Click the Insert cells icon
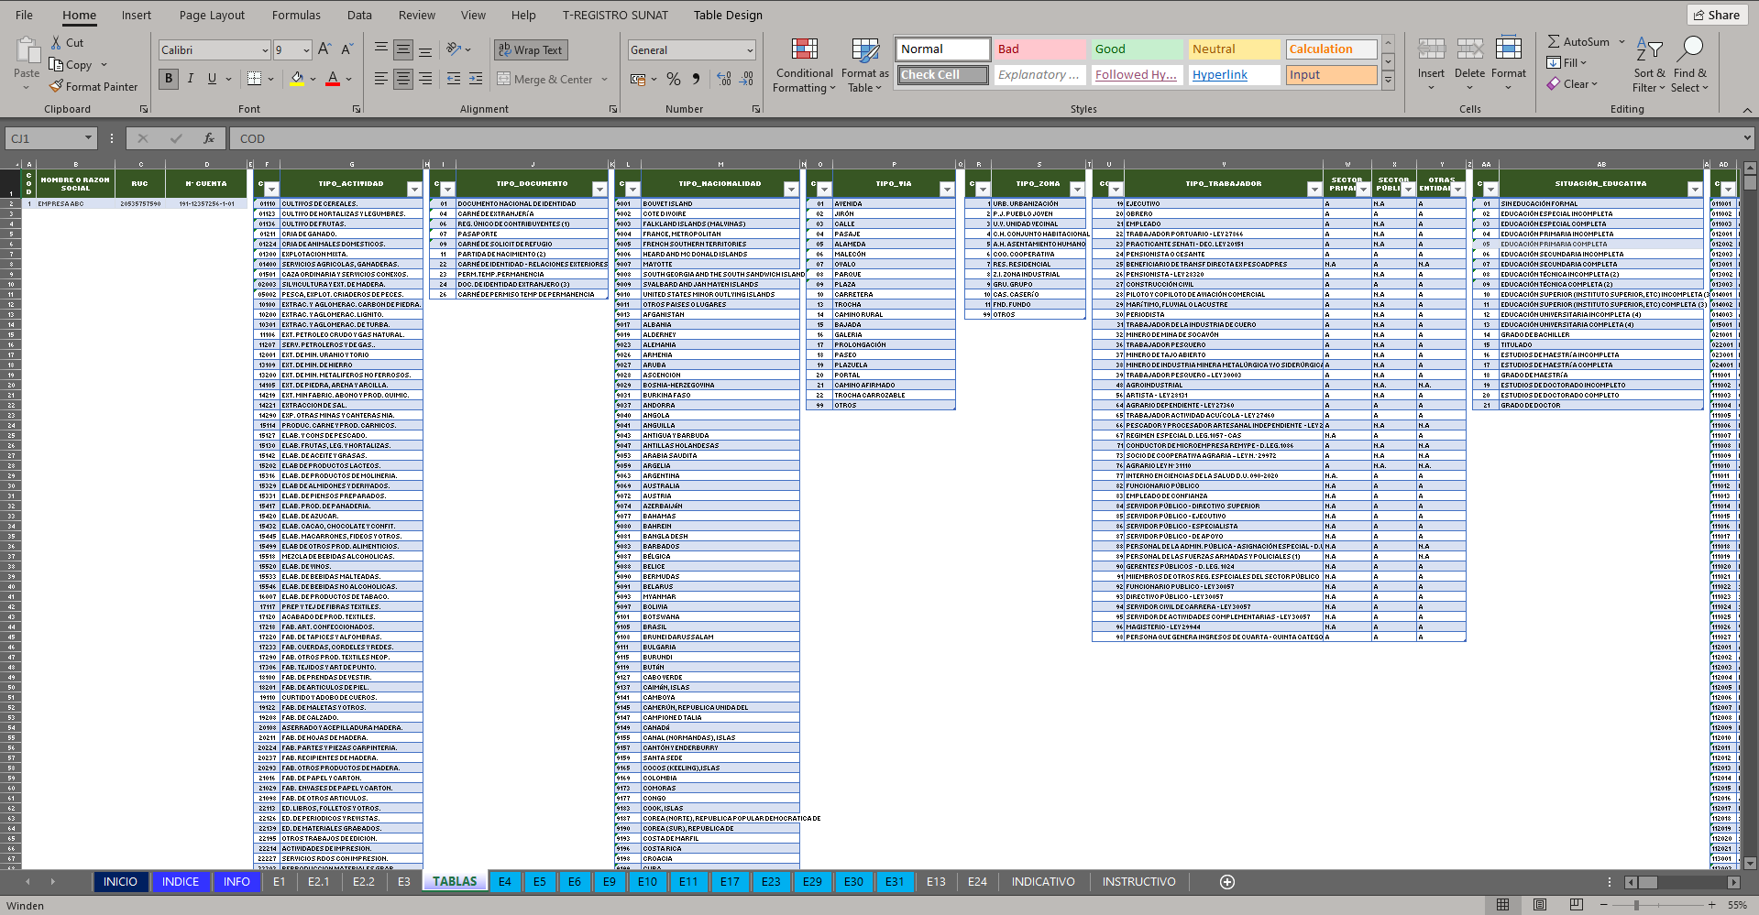The image size is (1759, 915). 1431,49
